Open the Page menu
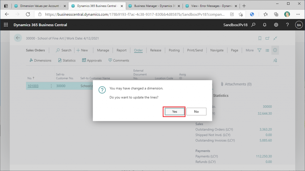305x171 pixels. [235, 50]
